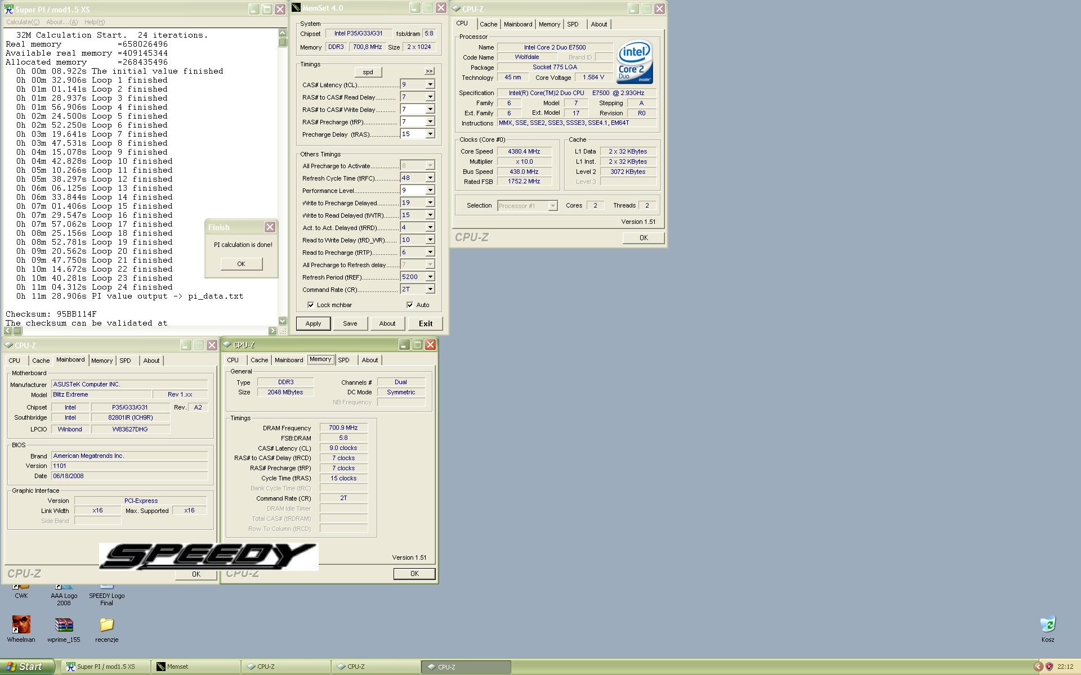Click the Save button in MemSet
1081x675 pixels.
[350, 323]
